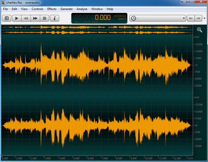This screenshot has height=162, width=208.
Task: Expand the toolbar overflow arrow
Action: [204, 18]
